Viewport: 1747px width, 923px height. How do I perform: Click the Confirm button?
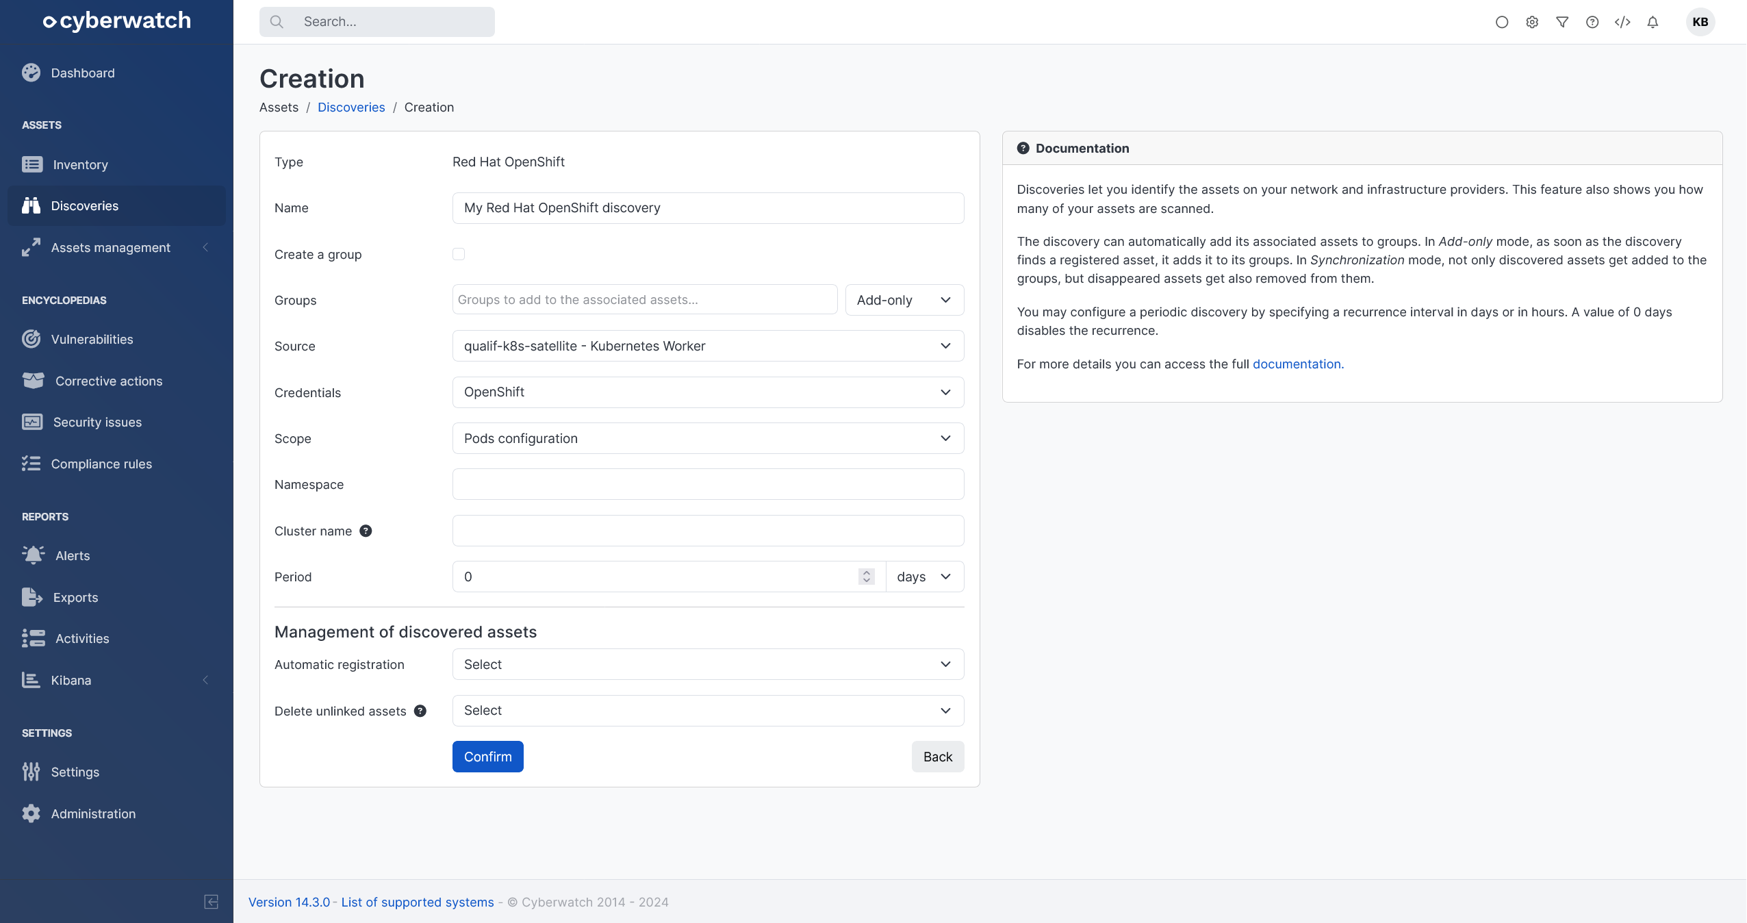[x=487, y=757]
